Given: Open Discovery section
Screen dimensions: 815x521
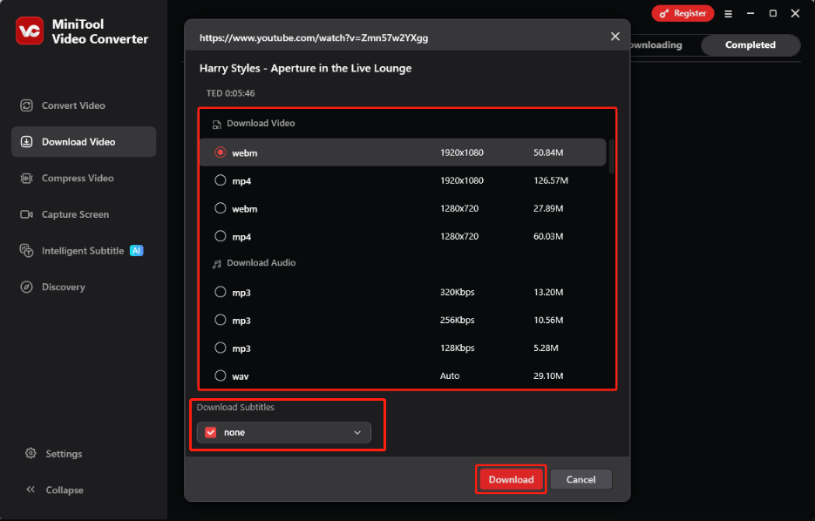Looking at the screenshot, I should tap(84, 287).
